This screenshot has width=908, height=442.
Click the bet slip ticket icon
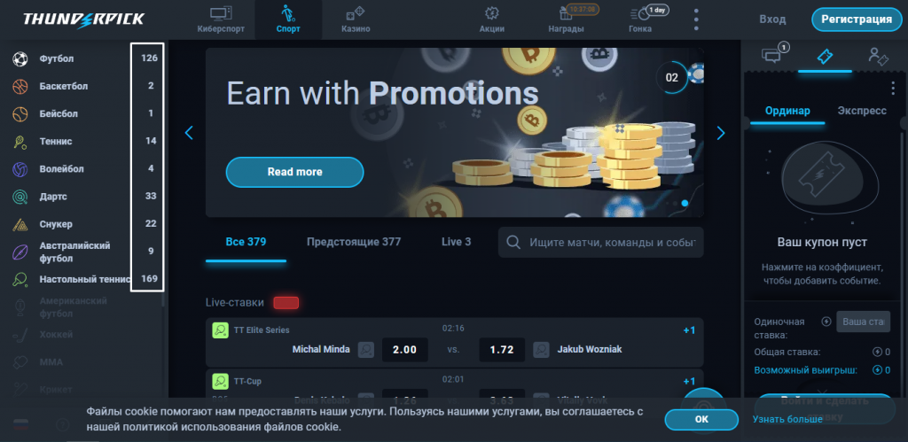825,56
